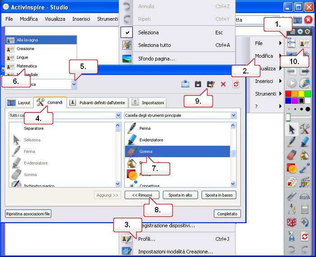
Task: Choose the Fill bucket tool in the toolbox
Action: point(305,155)
